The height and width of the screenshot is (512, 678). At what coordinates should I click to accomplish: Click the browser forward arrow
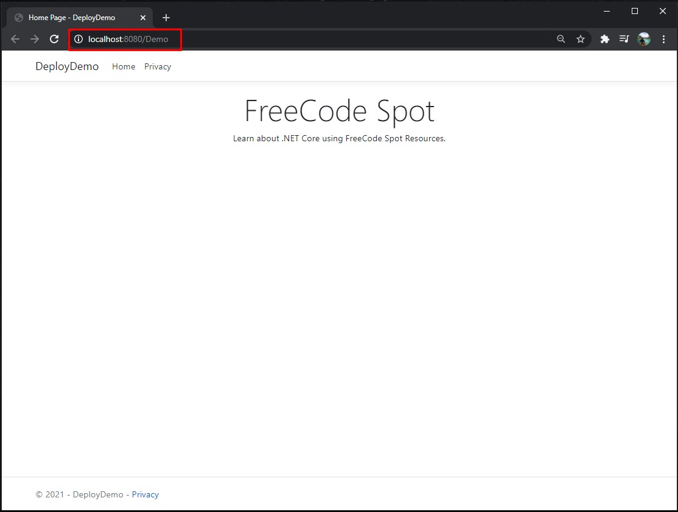[35, 39]
